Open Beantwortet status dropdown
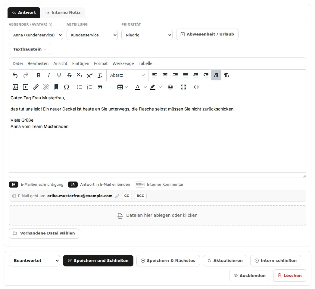The height and width of the screenshot is (289, 315). click(x=34, y=261)
